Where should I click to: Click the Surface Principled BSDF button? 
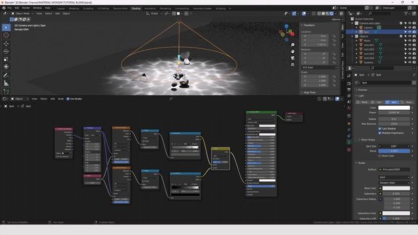394,170
